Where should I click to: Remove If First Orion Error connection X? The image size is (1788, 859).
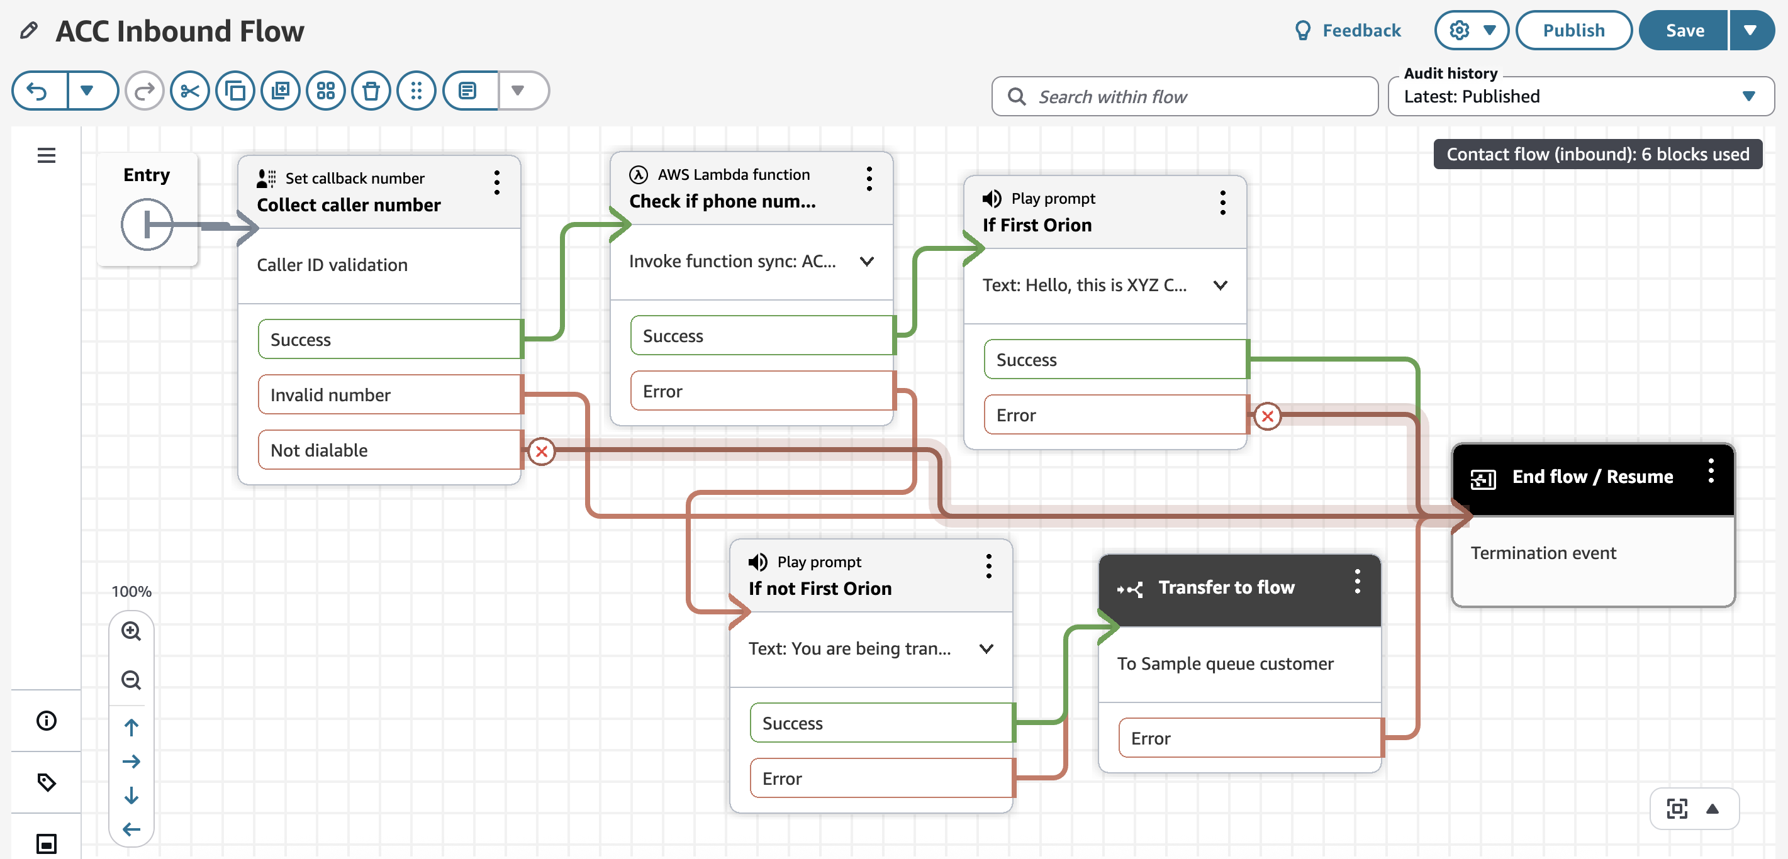(x=1268, y=416)
